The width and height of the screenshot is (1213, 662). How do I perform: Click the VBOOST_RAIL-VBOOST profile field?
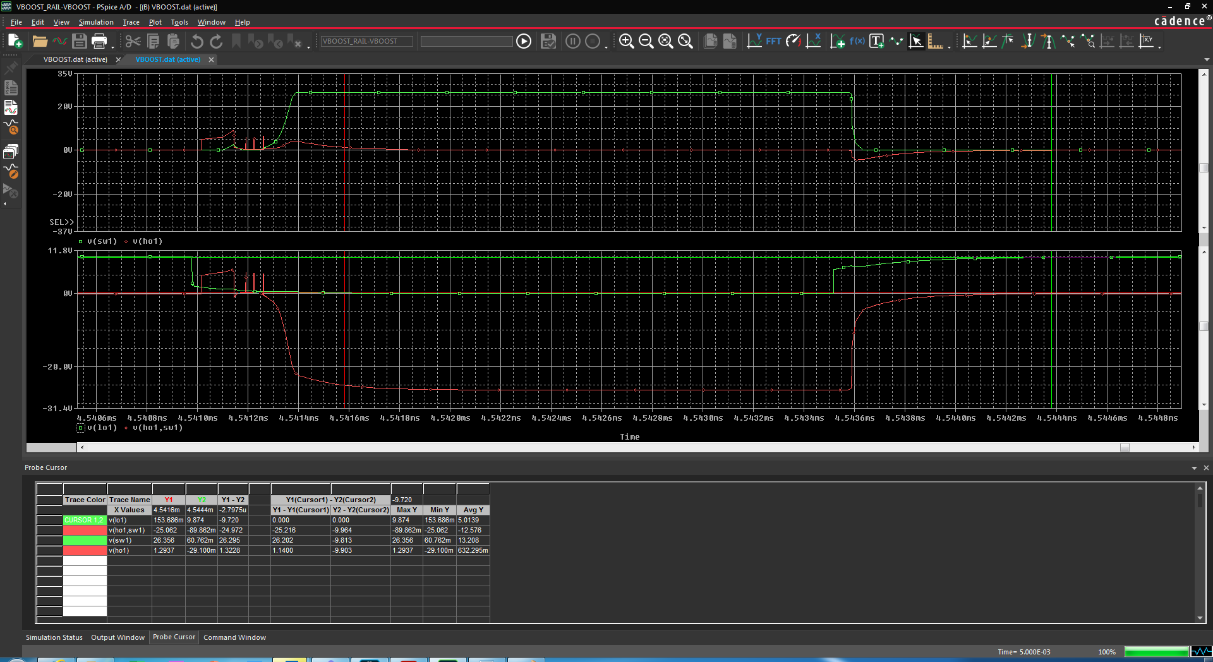366,41
